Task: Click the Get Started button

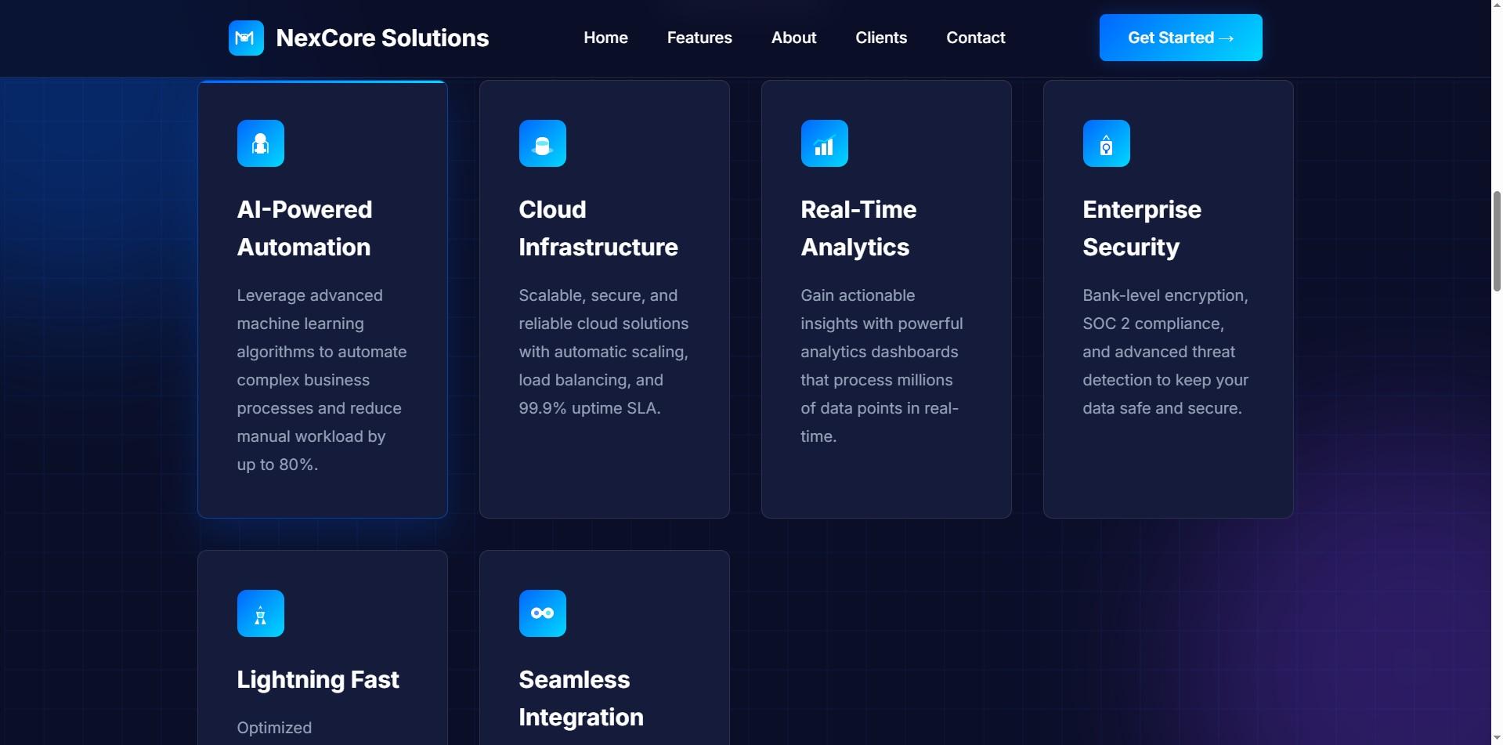Action: (1181, 38)
